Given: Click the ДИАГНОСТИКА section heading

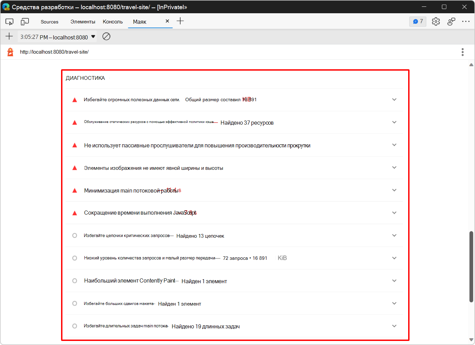Looking at the screenshot, I should 85,78.
